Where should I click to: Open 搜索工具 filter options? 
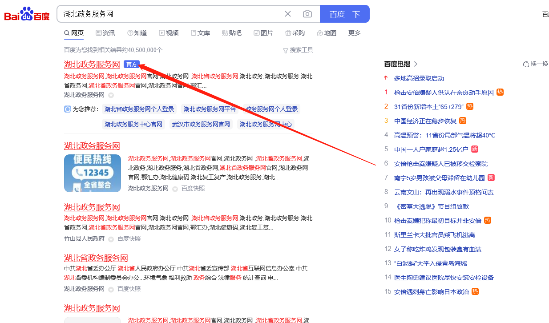pyautogui.click(x=298, y=50)
